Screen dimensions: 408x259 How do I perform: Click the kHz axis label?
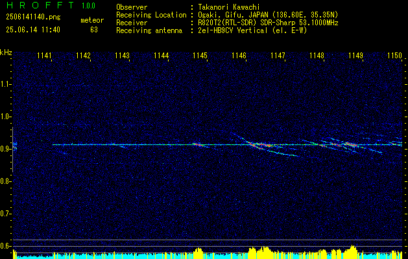click(6, 52)
